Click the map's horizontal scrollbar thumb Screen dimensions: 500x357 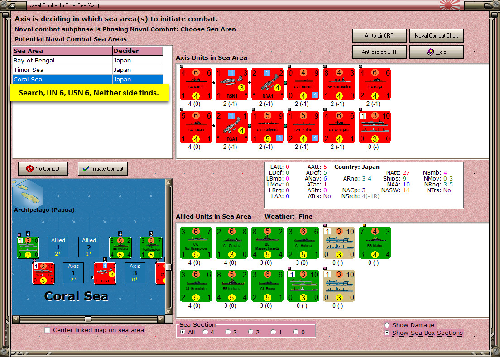pyautogui.click(x=88, y=319)
